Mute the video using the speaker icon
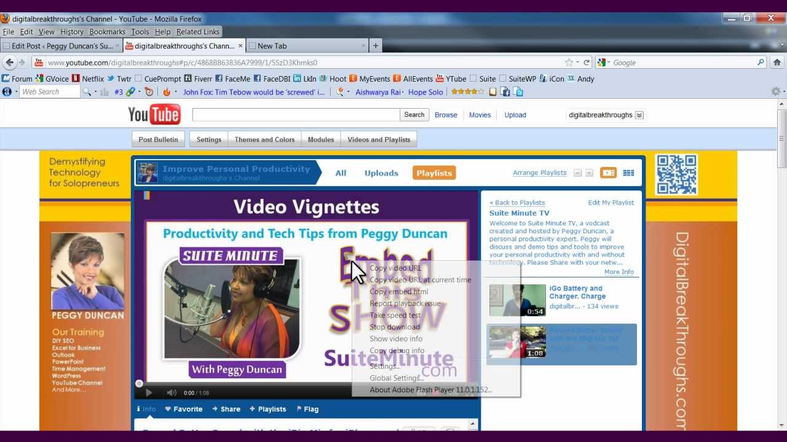Viewport: 787px width, 442px height. 172,393
